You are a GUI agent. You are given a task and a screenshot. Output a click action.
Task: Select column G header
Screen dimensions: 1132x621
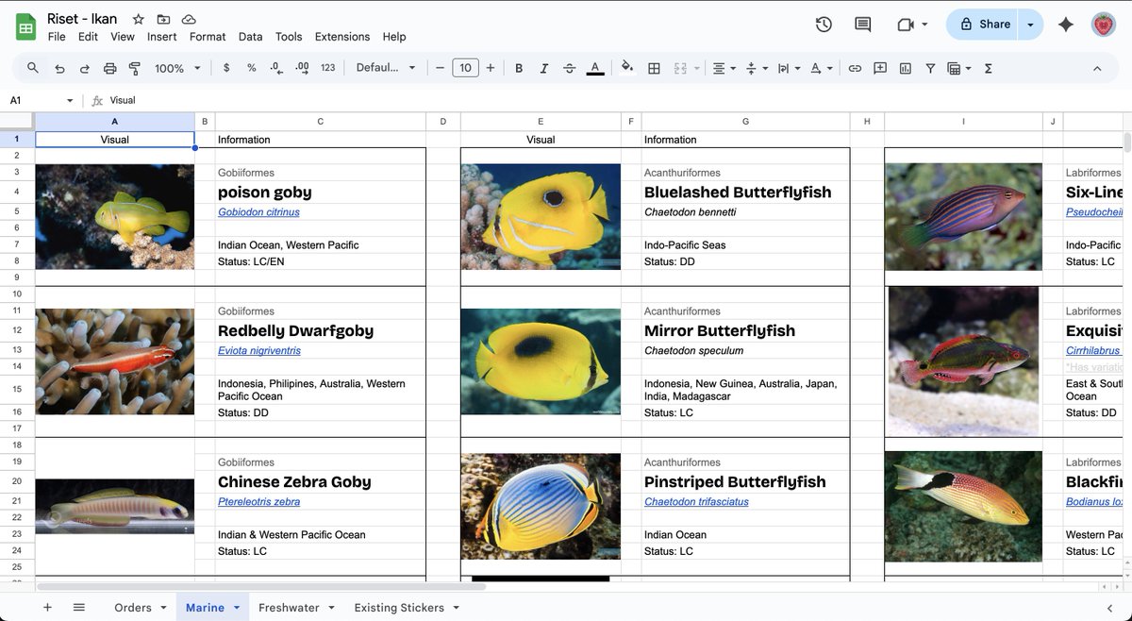click(x=745, y=121)
